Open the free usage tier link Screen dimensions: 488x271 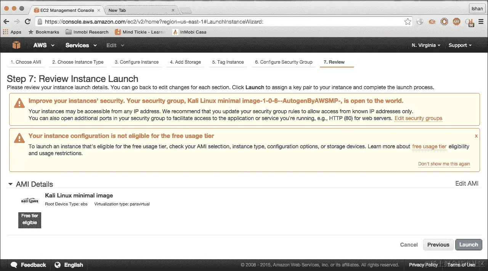[429, 146]
